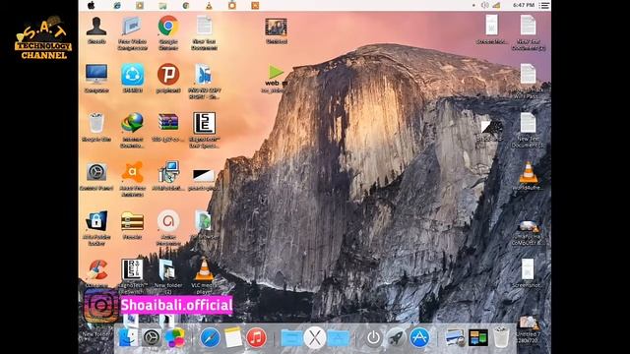Open the Free Video Compressor shortcut
The image size is (630, 354).
coord(132,27)
